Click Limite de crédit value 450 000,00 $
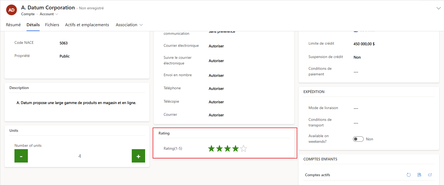This screenshot has width=444, height=185. tap(364, 44)
